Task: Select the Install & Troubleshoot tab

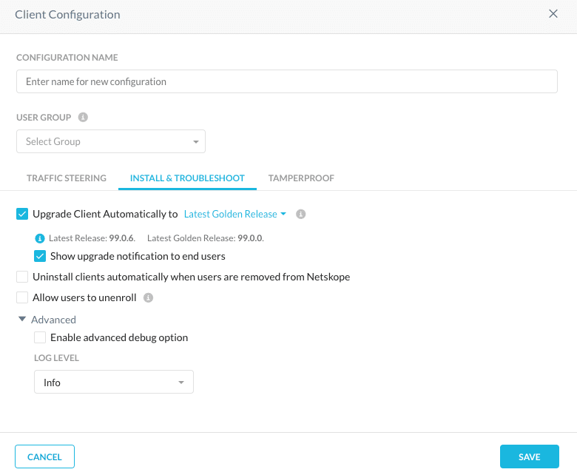Action: click(x=187, y=178)
